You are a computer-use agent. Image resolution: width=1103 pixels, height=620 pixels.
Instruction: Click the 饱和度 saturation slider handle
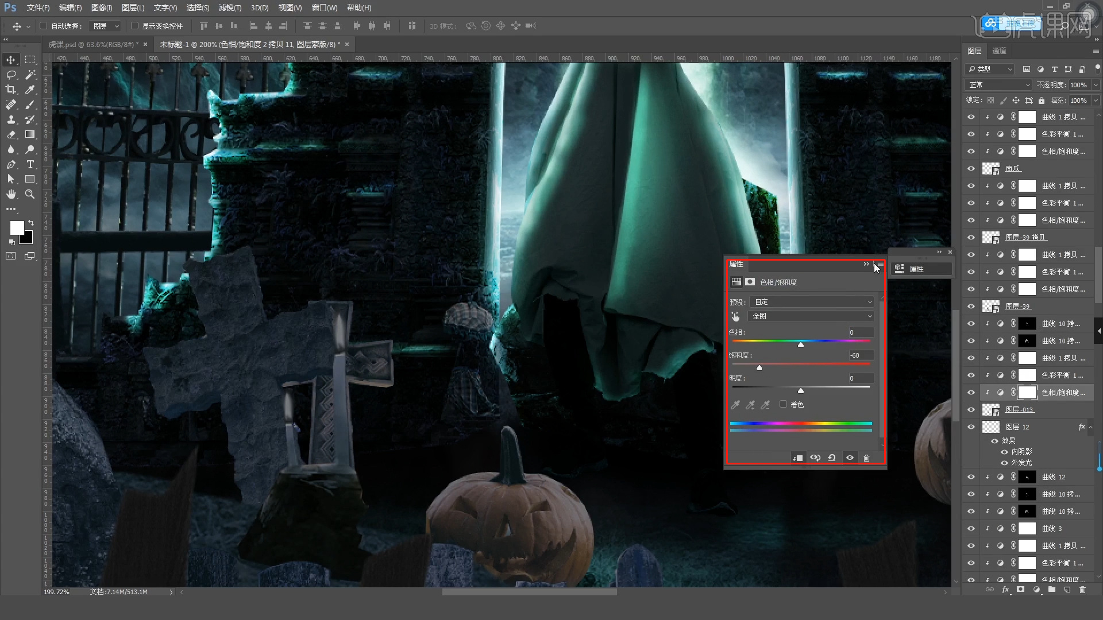click(759, 367)
